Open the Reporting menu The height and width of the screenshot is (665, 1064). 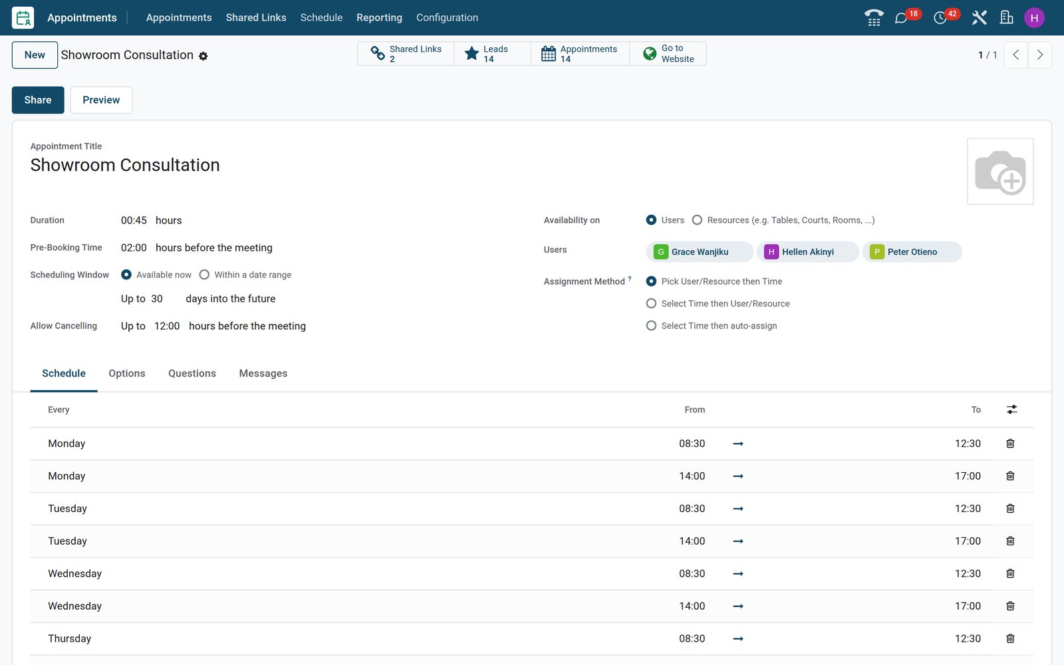[379, 18]
